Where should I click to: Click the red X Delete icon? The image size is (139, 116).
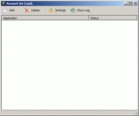(27, 11)
